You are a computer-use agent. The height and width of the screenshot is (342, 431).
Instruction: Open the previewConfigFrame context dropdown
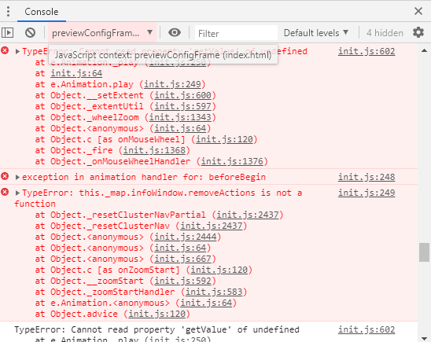102,33
